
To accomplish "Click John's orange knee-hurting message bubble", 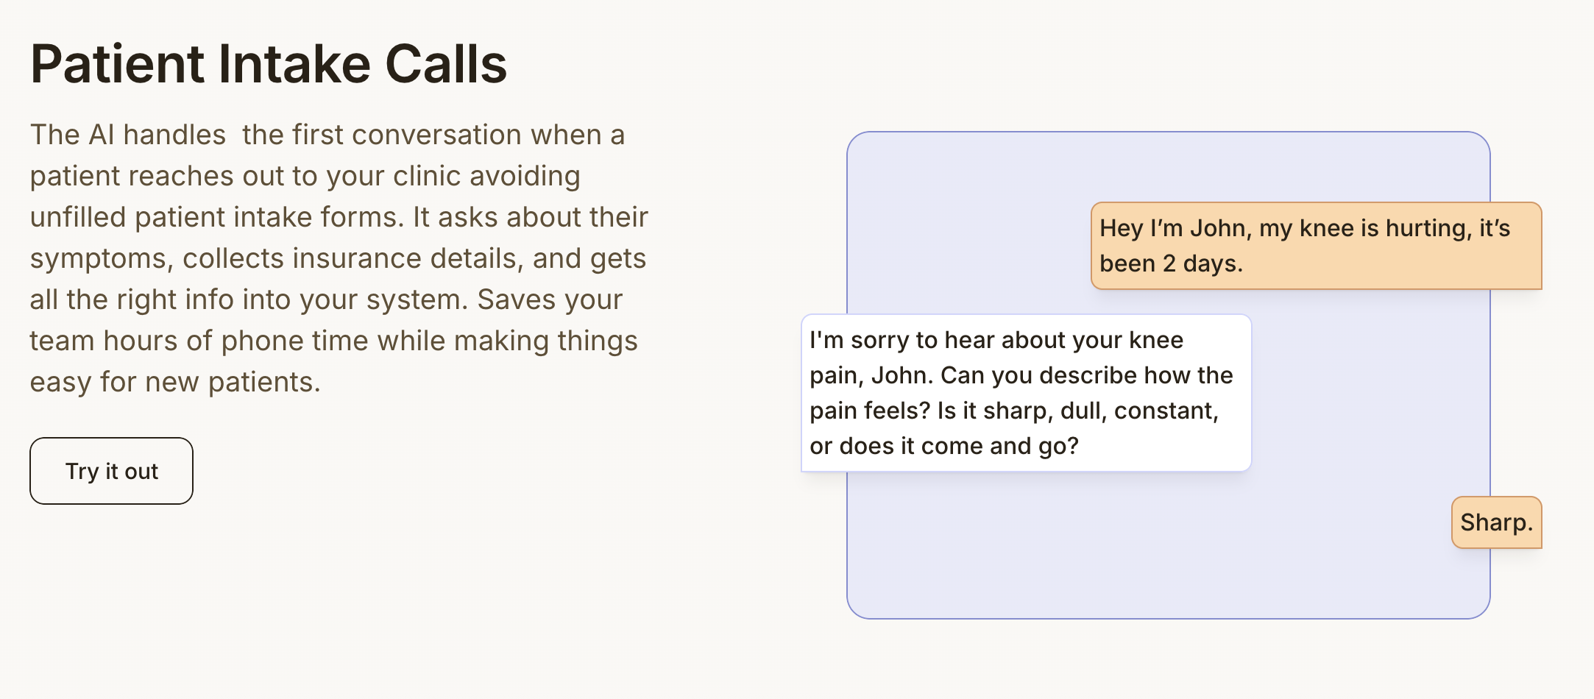I will click(1316, 246).
